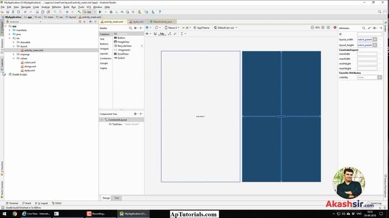Zoom out the design using minus icon
Screen dimensions: 389x218
pyautogui.click(x=312, y=28)
